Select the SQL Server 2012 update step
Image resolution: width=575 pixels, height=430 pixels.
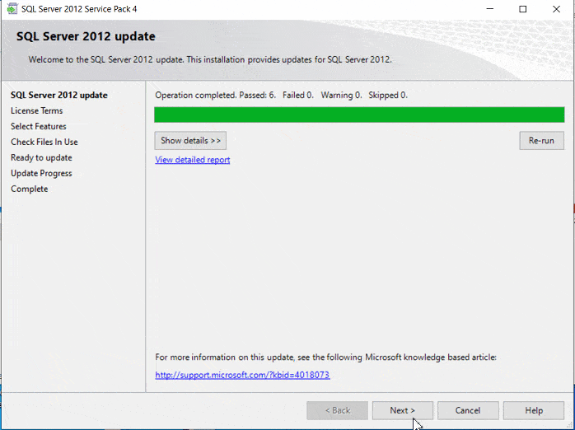[x=59, y=95]
